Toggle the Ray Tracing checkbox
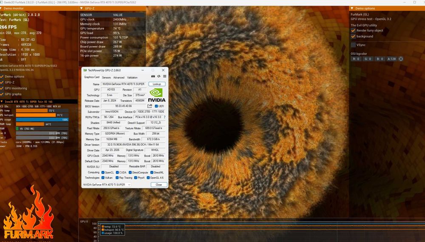 coord(117,178)
